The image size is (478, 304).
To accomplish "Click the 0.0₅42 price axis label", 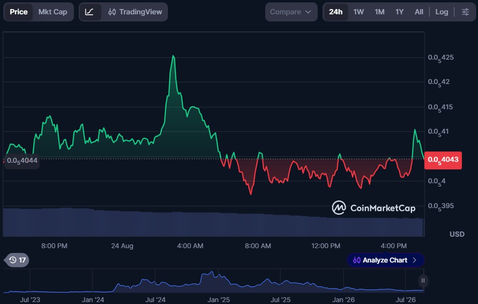I will [x=439, y=83].
